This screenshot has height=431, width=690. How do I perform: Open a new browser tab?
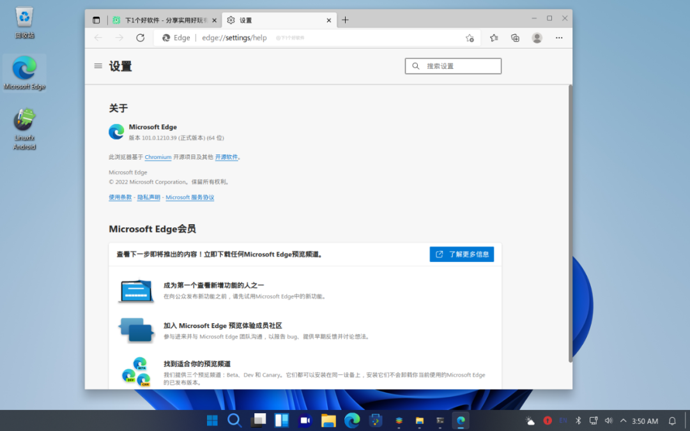coord(345,20)
